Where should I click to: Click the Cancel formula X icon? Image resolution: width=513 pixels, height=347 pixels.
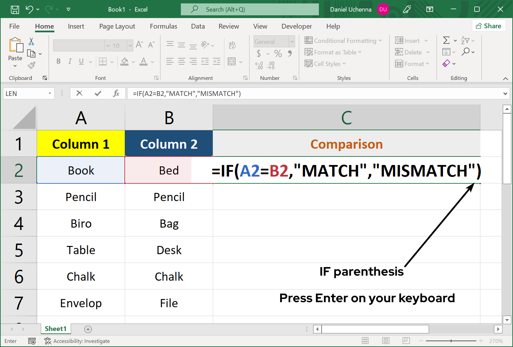(79, 94)
